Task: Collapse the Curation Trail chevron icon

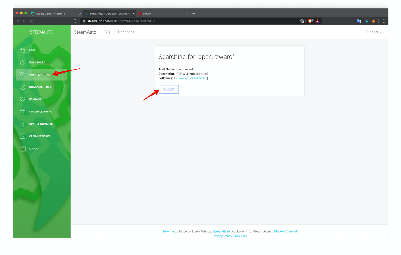Action: tap(23, 75)
